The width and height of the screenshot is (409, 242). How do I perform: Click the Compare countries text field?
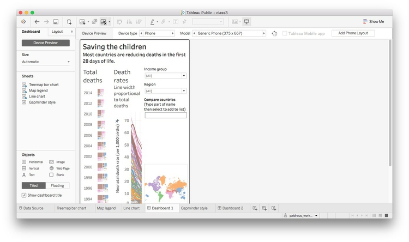[x=166, y=115]
